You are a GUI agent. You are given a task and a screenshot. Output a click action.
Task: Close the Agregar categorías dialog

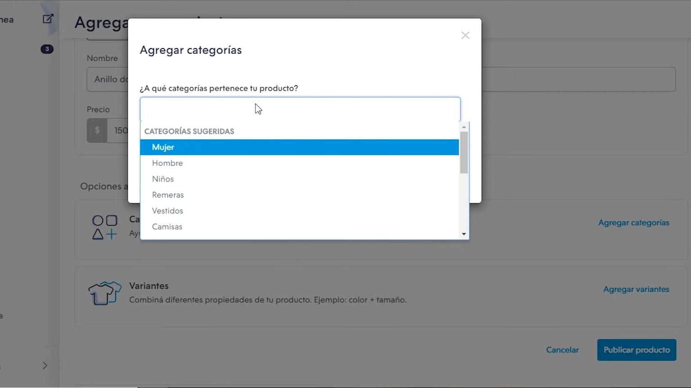tap(465, 35)
